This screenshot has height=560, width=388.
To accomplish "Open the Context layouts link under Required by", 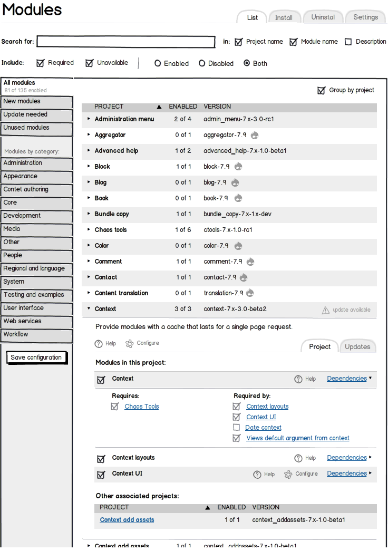I will [x=267, y=407].
